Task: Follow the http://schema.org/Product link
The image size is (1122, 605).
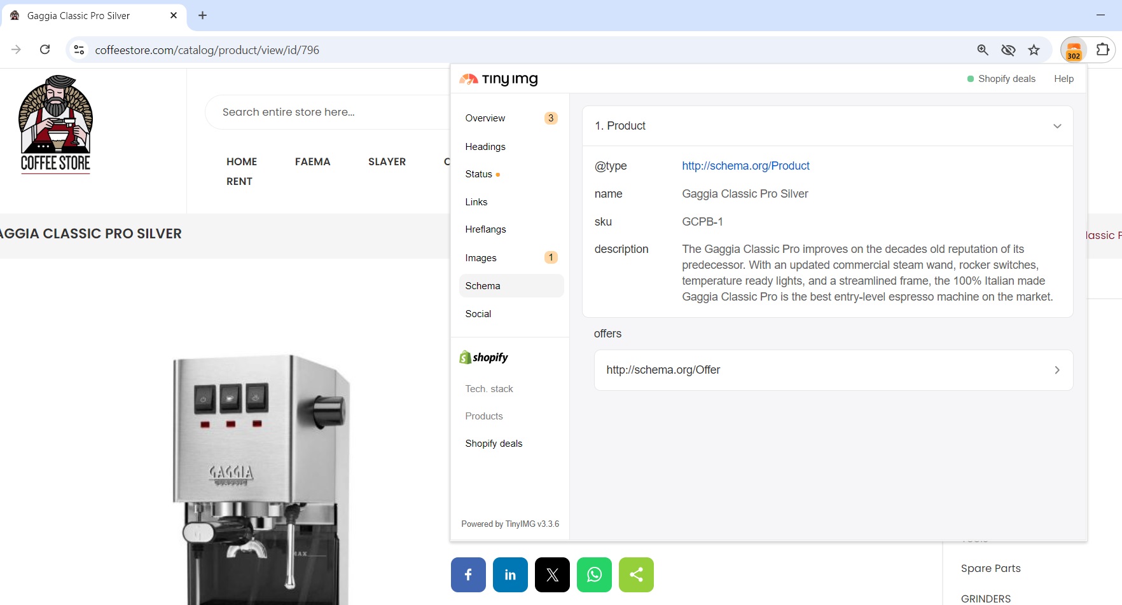Action: coord(745,166)
